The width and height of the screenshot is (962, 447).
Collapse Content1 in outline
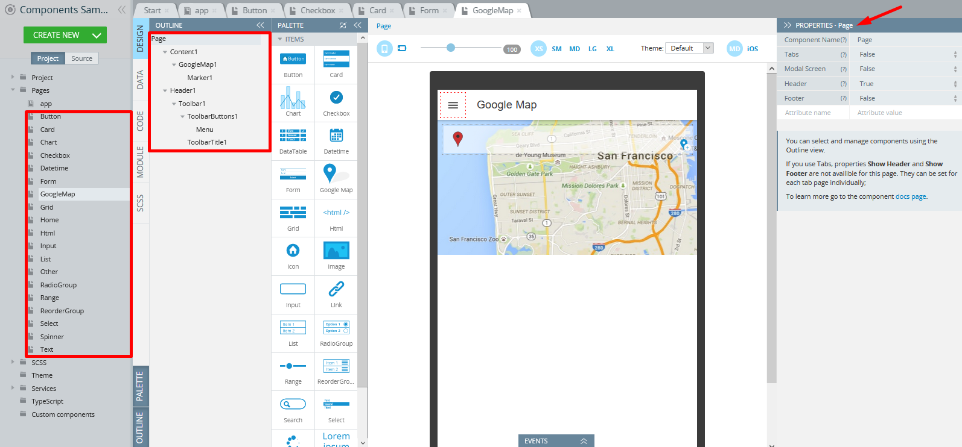coord(165,52)
